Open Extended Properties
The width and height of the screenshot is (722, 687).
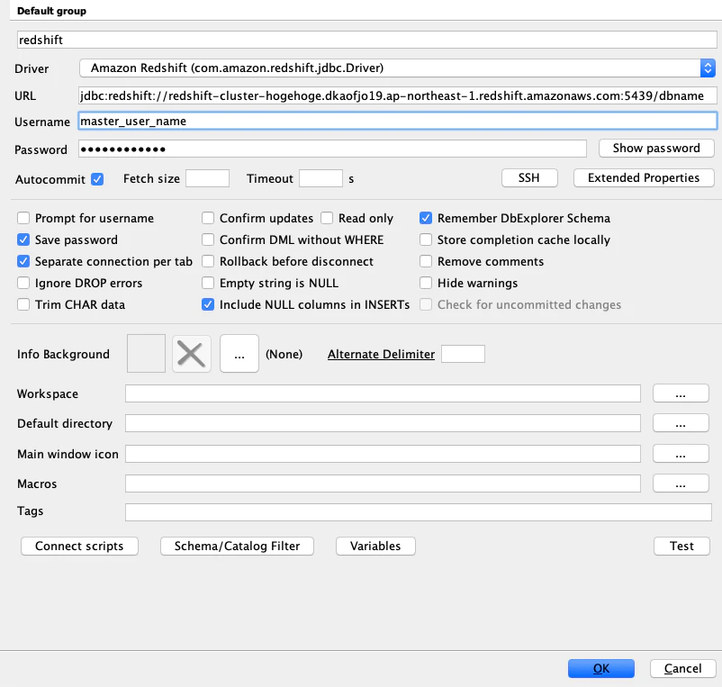(644, 177)
